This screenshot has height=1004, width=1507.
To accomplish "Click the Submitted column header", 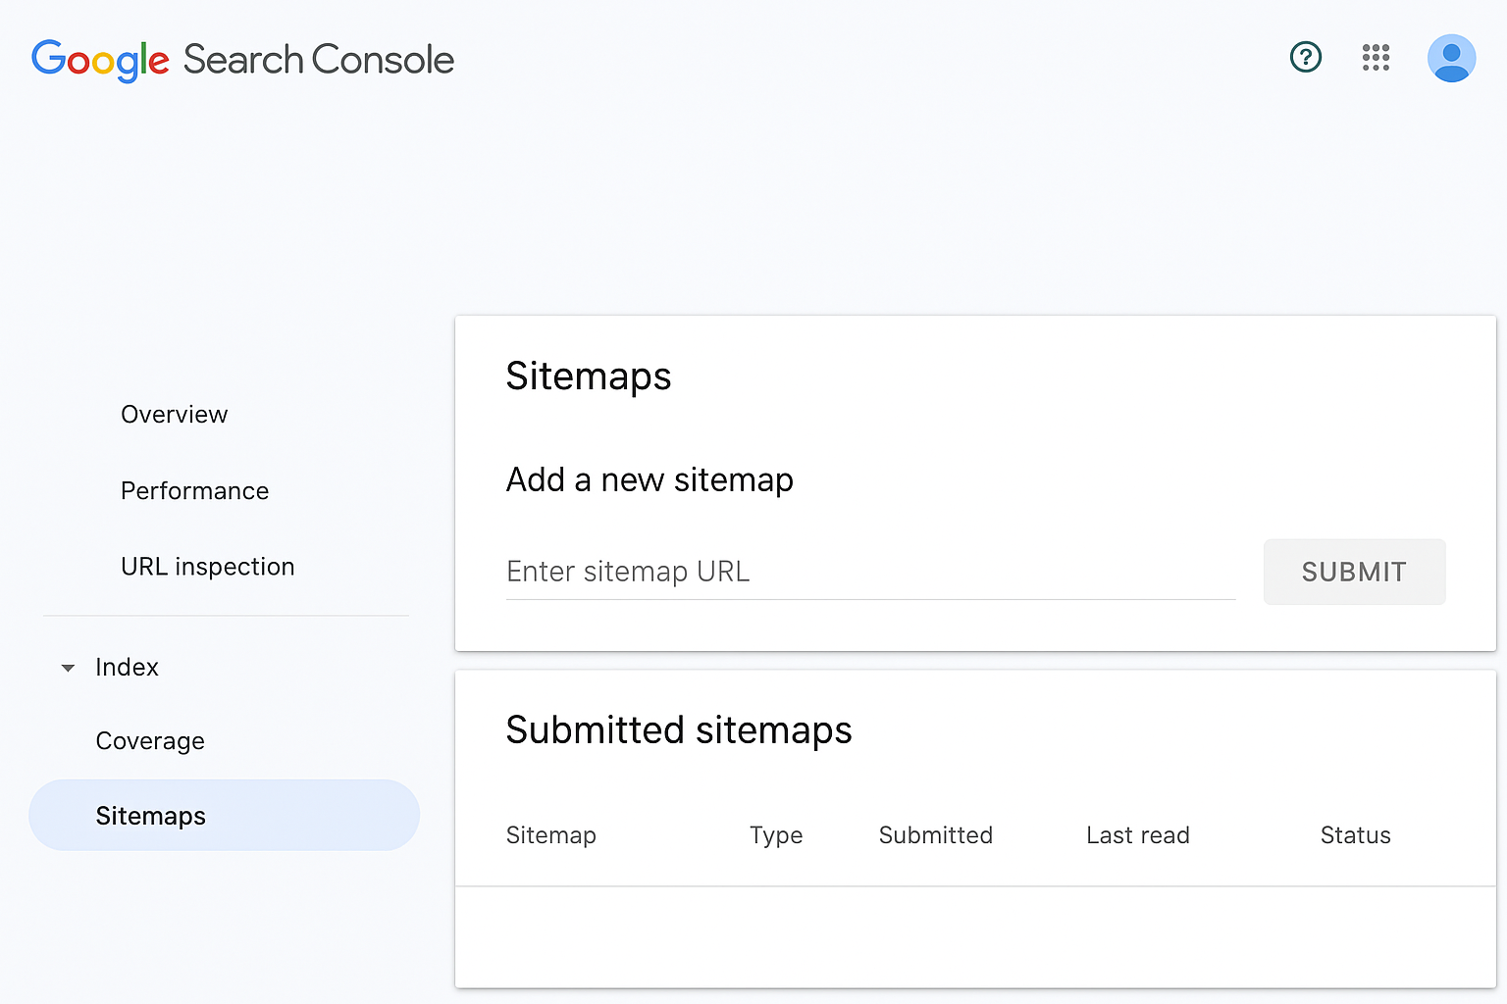I will click(x=935, y=835).
